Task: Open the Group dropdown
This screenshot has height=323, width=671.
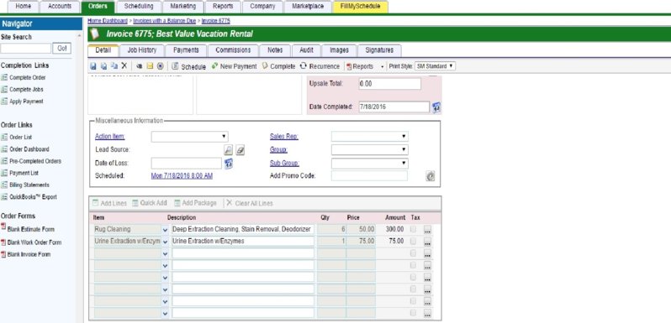Action: (370, 150)
